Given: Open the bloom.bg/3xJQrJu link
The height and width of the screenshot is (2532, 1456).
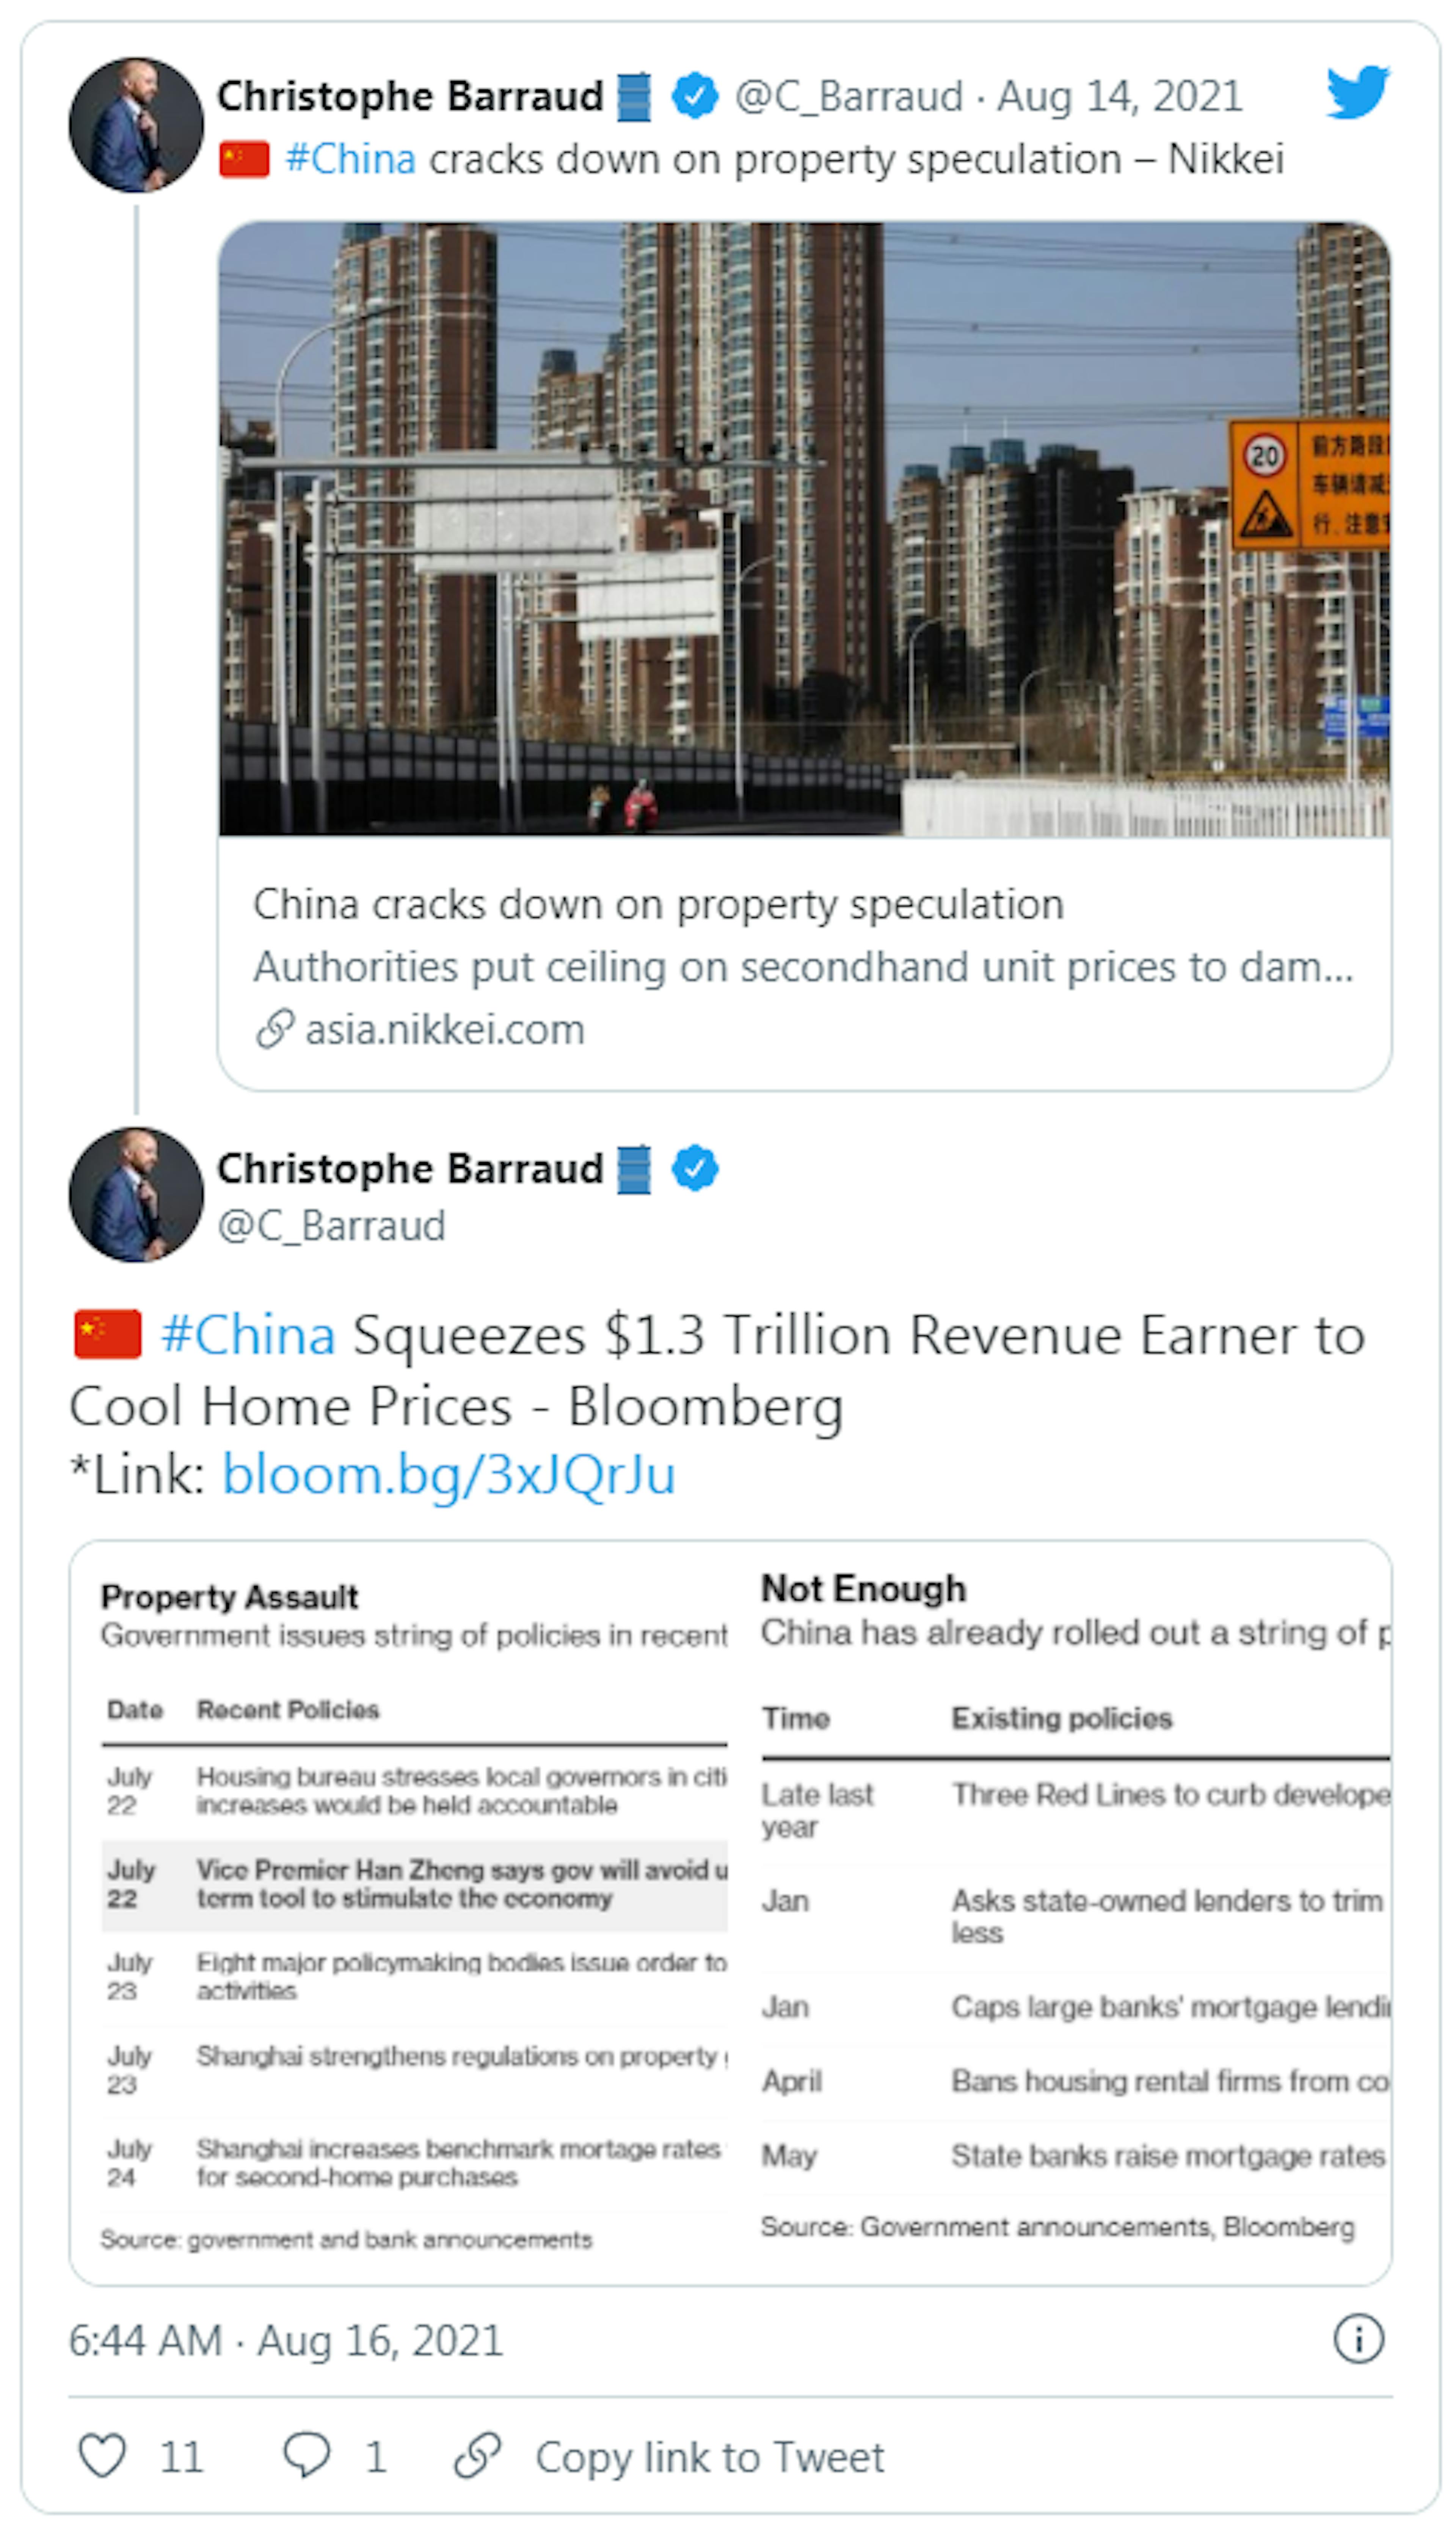Looking at the screenshot, I should point(448,1474).
